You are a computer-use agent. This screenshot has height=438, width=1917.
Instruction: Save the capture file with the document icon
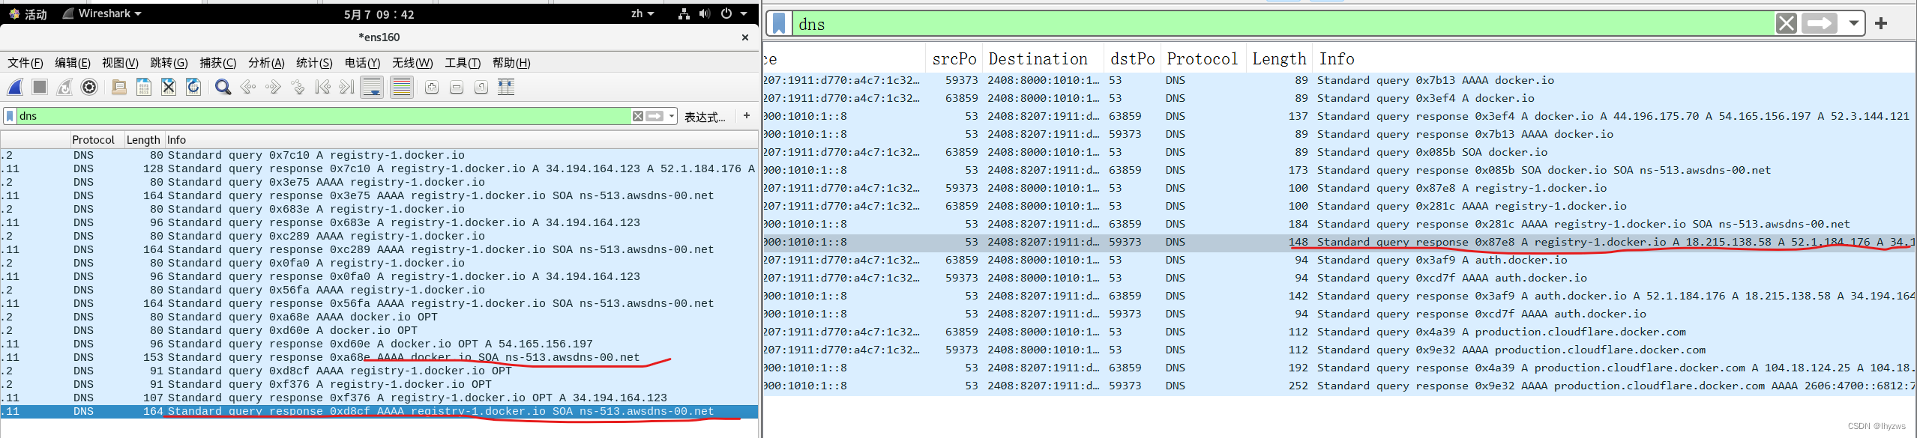pos(144,88)
